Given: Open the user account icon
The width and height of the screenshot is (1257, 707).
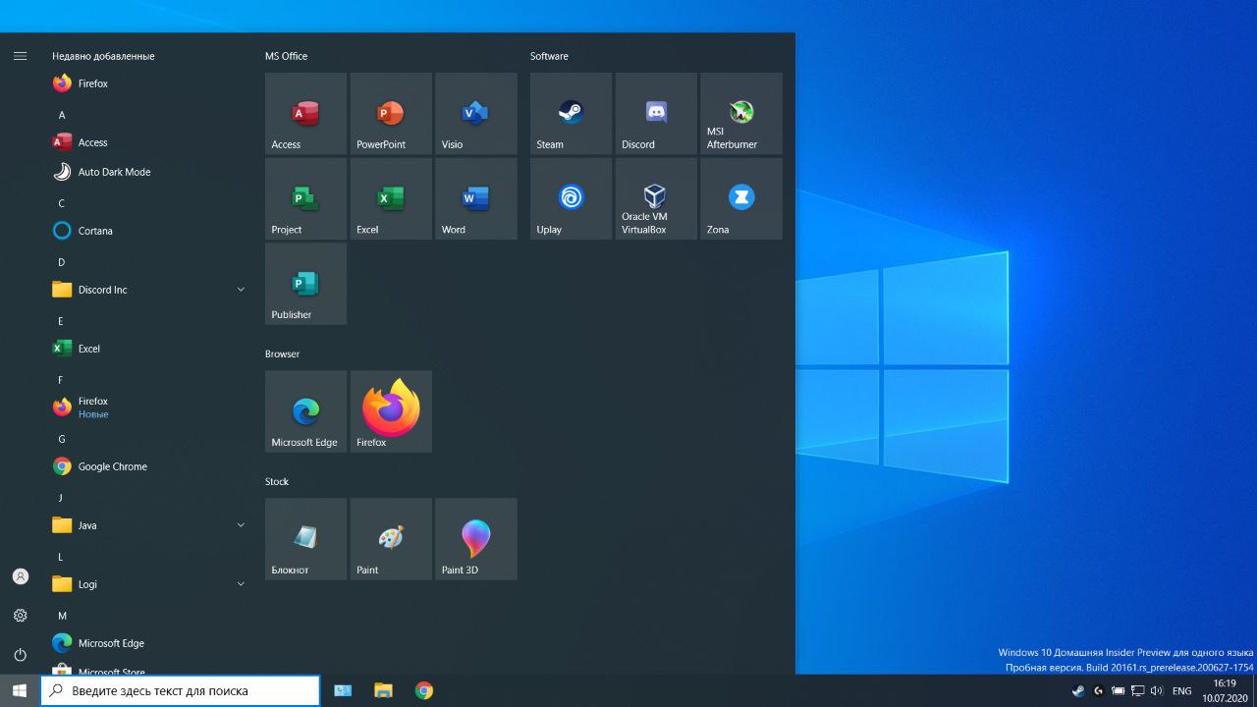Looking at the screenshot, I should click(x=20, y=576).
